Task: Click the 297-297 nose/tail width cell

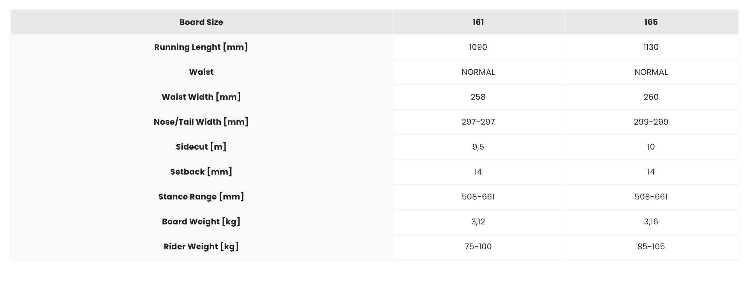Action: click(x=478, y=122)
